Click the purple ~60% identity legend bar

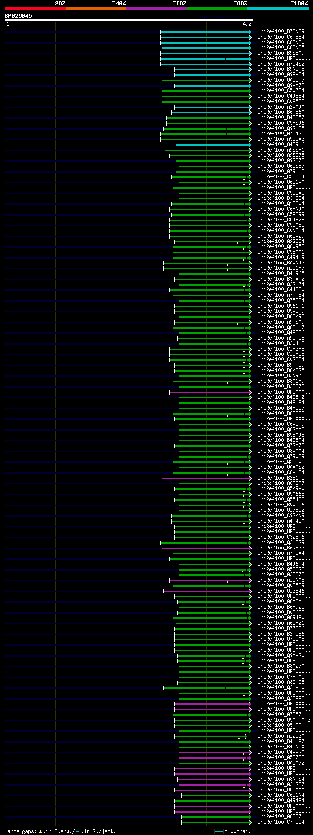(x=156, y=9)
